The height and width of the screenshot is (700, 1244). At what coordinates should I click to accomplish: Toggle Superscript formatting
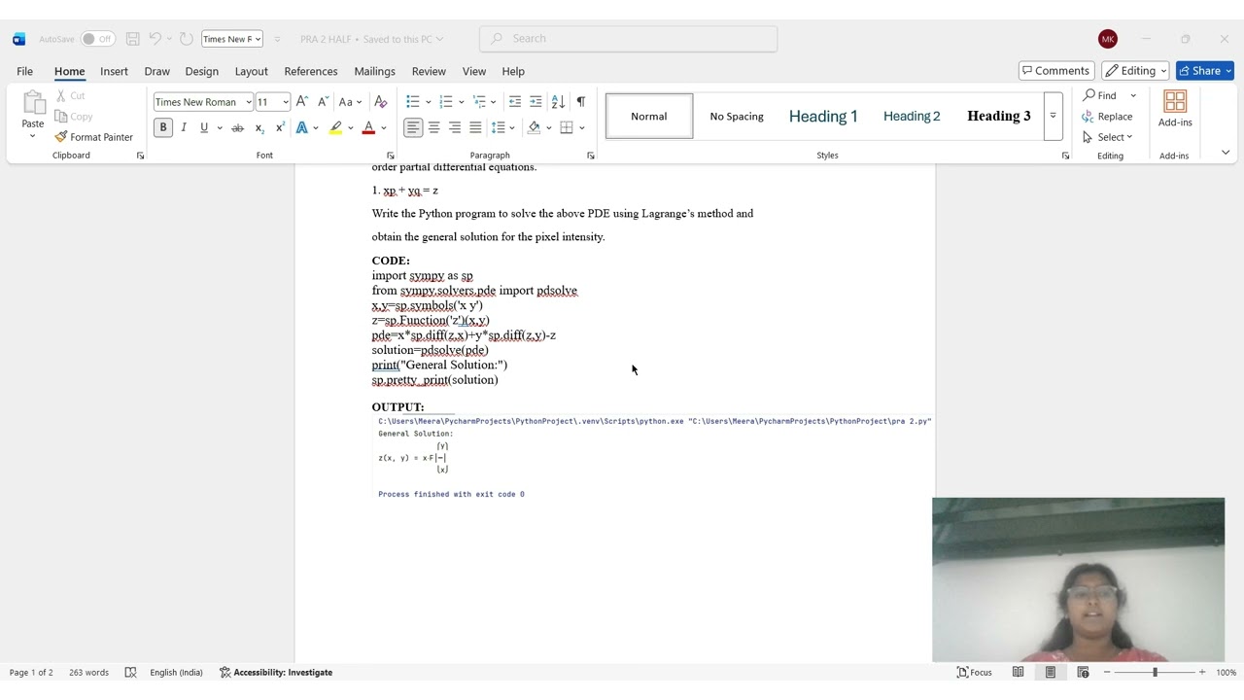280,127
